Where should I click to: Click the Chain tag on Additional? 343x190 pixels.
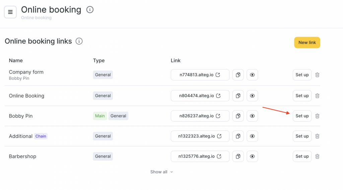(x=41, y=136)
